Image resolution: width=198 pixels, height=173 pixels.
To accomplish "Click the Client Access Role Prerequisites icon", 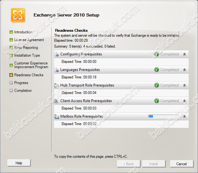I will click(56, 101).
